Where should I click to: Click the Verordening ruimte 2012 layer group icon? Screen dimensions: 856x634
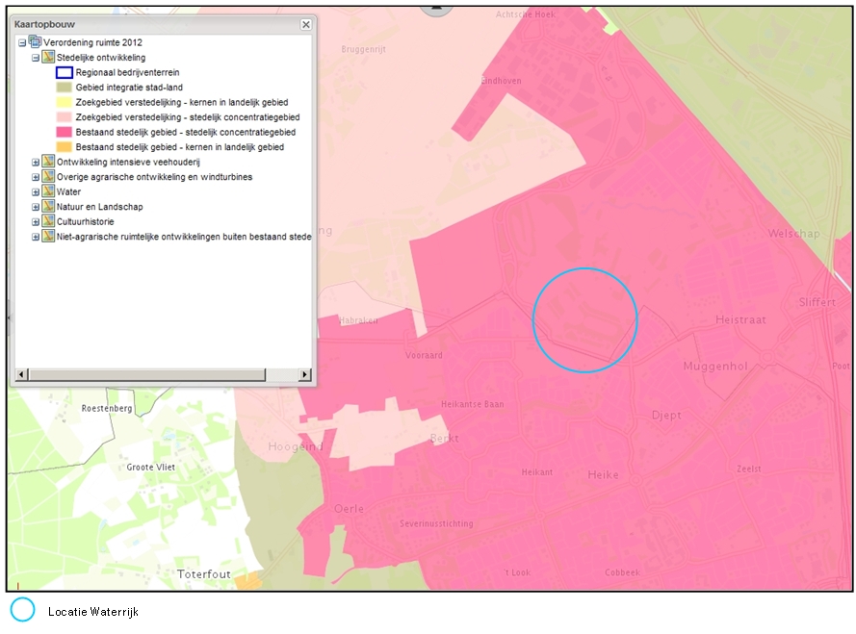click(x=36, y=42)
